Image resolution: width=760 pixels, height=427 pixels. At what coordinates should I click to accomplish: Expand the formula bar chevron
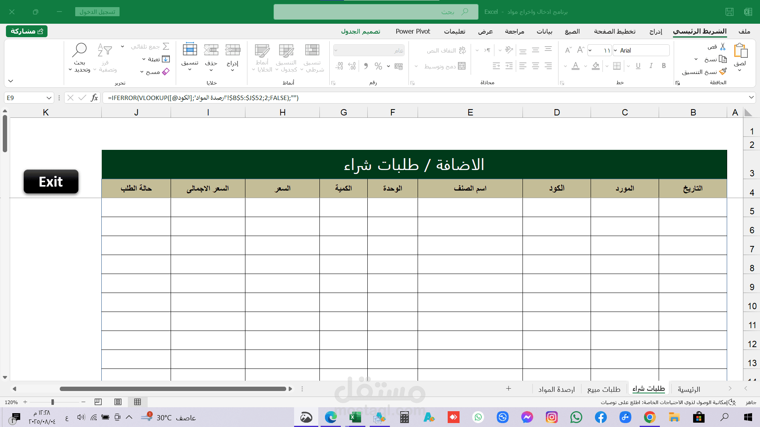click(751, 97)
